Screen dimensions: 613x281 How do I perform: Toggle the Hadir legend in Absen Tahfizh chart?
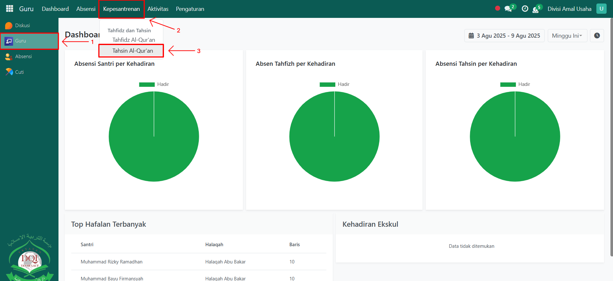coord(335,84)
